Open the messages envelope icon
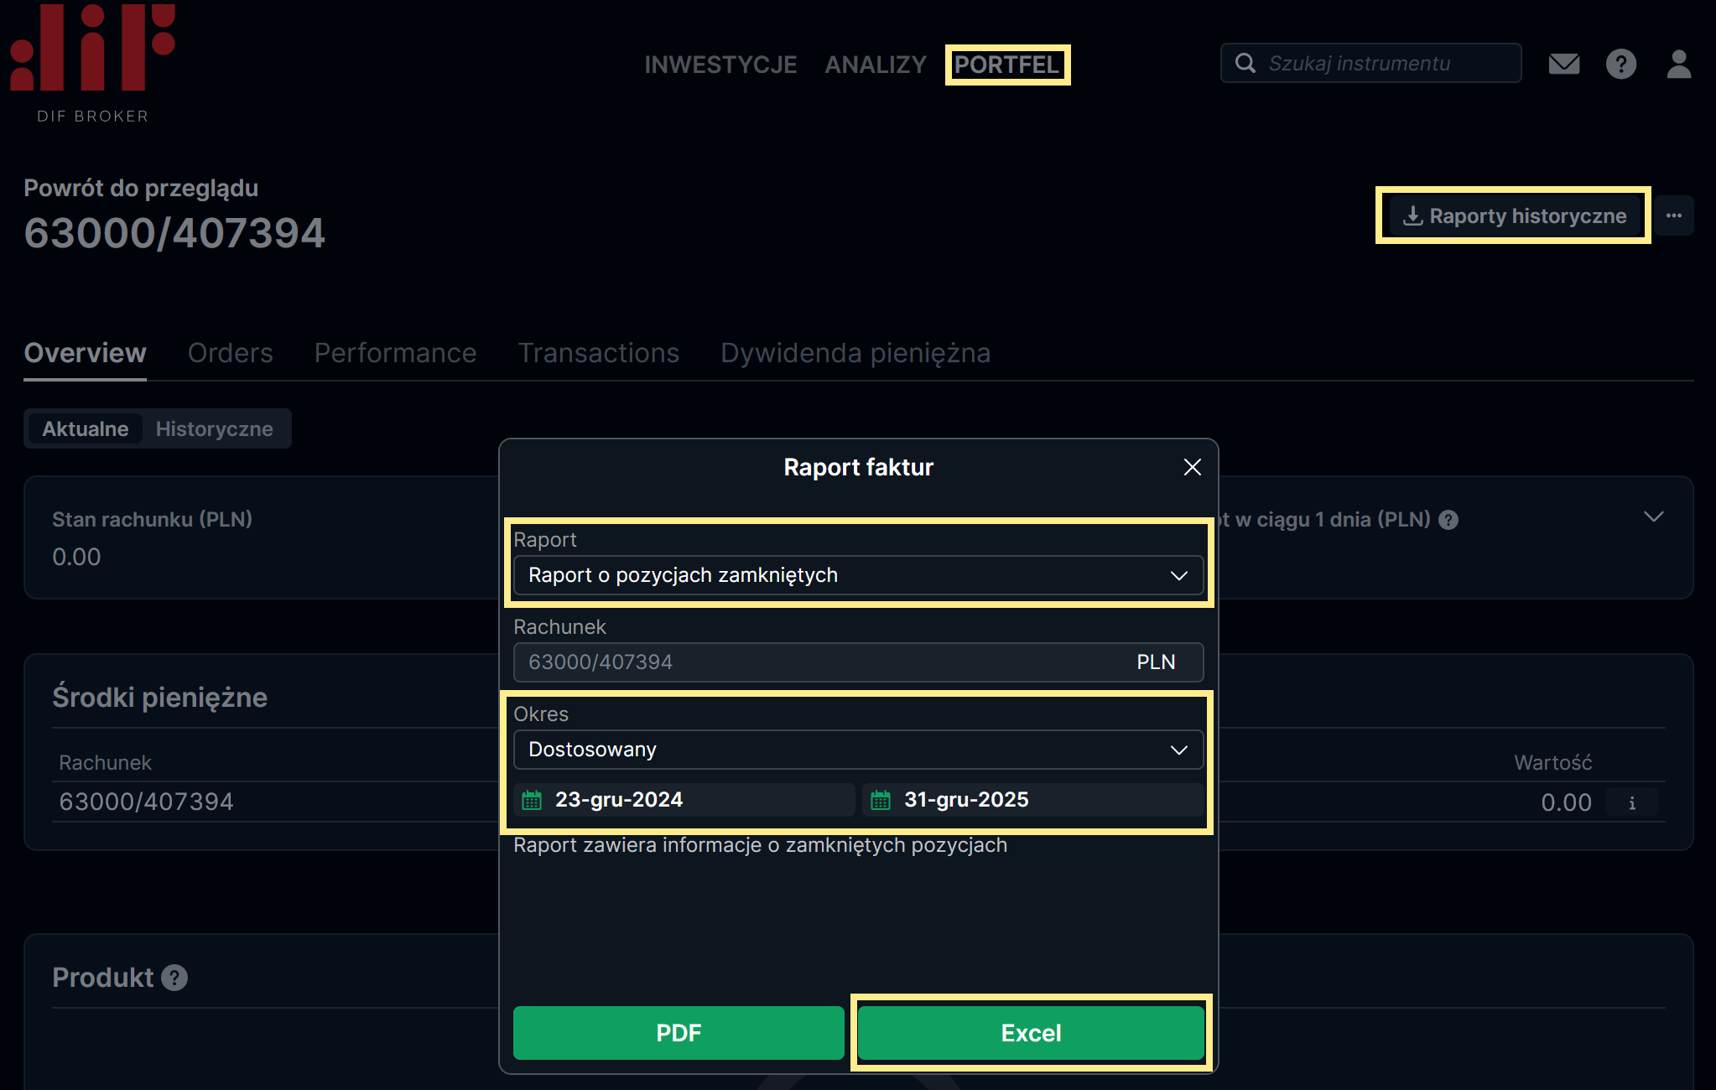 point(1563,64)
